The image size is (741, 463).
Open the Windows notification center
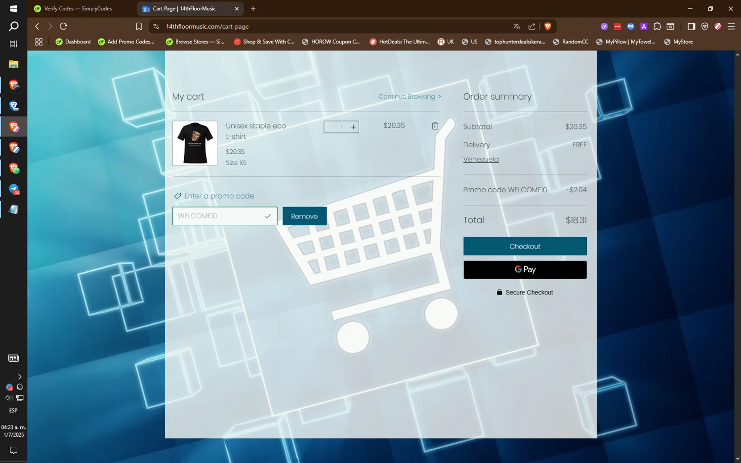point(13,450)
